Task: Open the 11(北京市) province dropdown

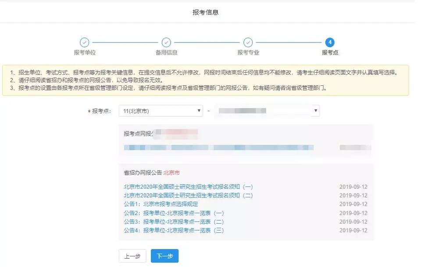Action: coord(161,111)
